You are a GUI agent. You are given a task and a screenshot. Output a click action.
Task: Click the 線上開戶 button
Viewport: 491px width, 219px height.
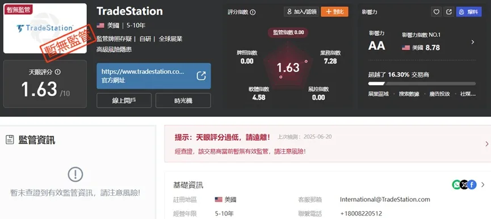(x=124, y=100)
